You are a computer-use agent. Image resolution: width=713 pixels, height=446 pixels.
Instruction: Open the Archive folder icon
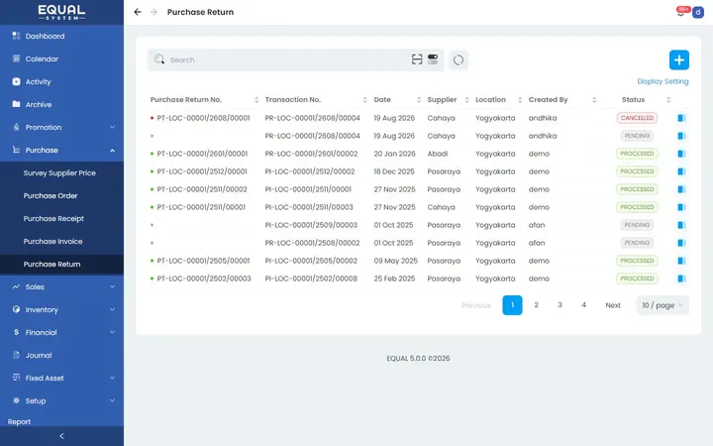17,104
